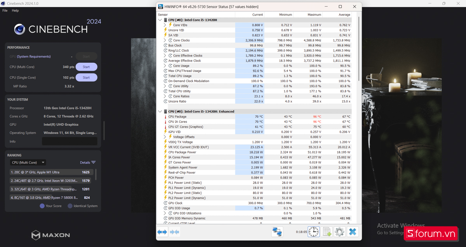
Task: Close sensor status via blue X icon
Action: pos(353,232)
